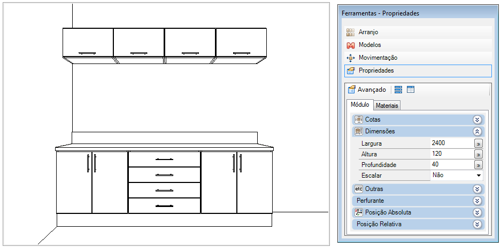501x247 pixels.
Task: Click the Altura more-options button
Action: coord(479,155)
